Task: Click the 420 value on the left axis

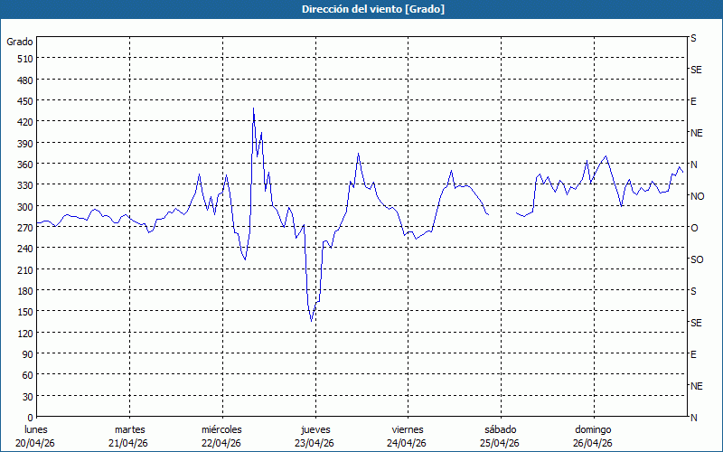Action: coord(22,122)
